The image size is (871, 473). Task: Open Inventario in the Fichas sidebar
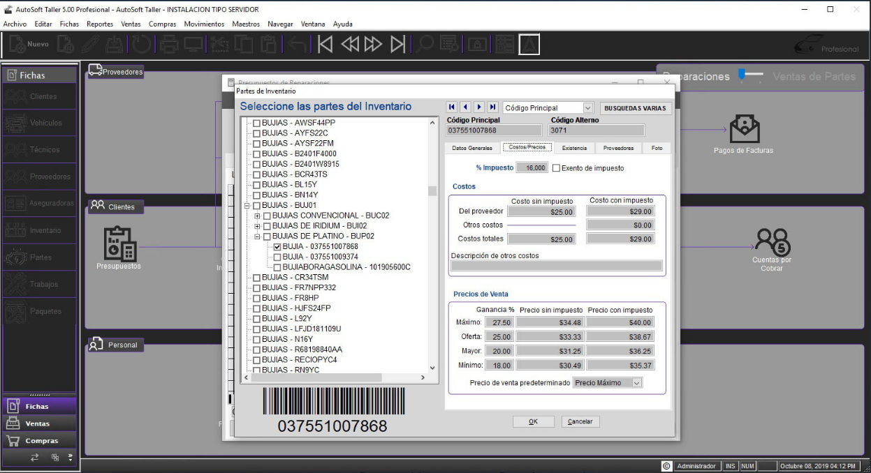click(40, 230)
